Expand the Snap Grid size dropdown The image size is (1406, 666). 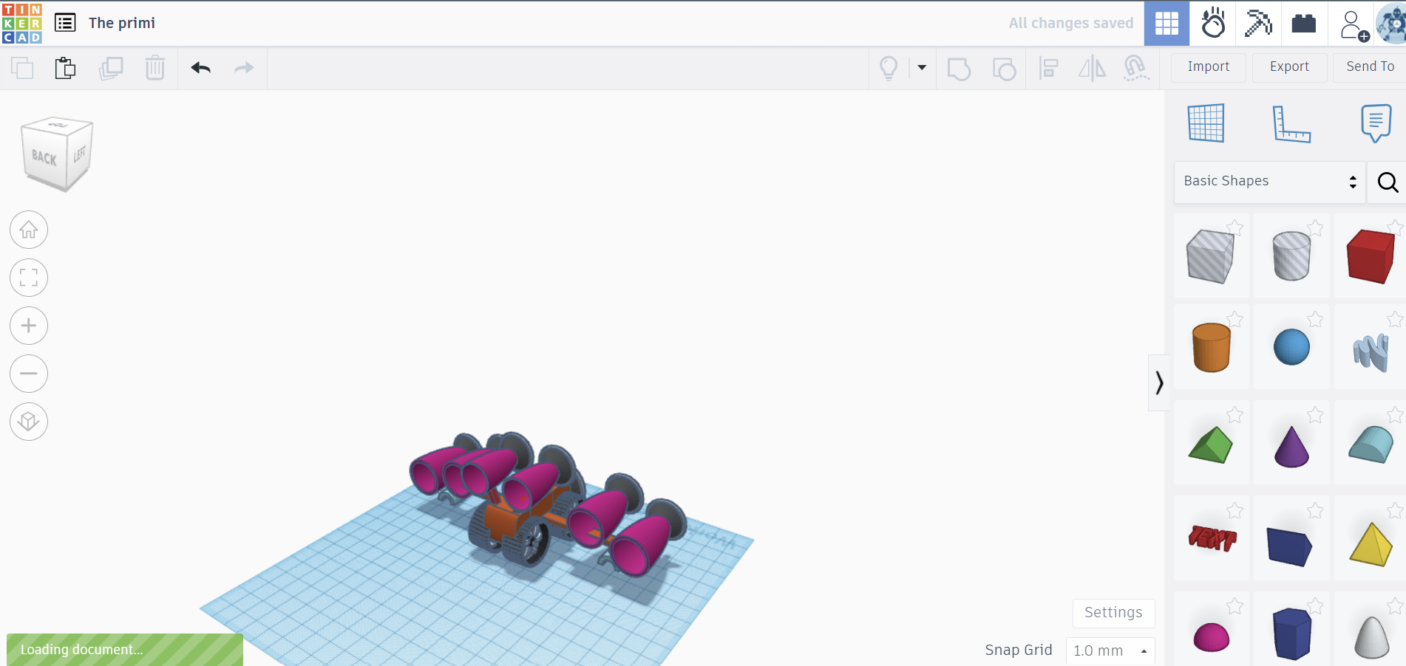pos(1110,650)
